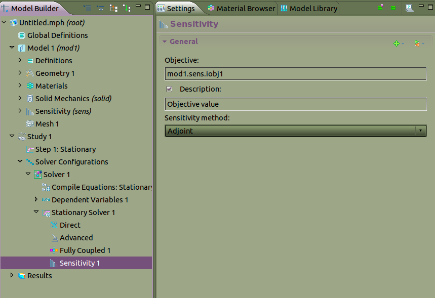Viewport: 435px width, 298px height.
Task: Click the orange-green icon beside the plus icon
Action: (x=417, y=44)
